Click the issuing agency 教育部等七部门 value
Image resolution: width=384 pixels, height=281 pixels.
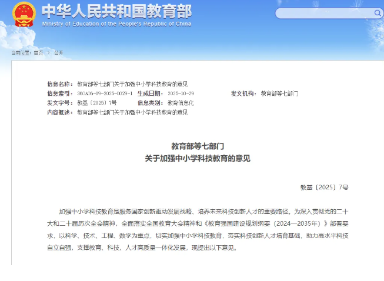coord(279,93)
